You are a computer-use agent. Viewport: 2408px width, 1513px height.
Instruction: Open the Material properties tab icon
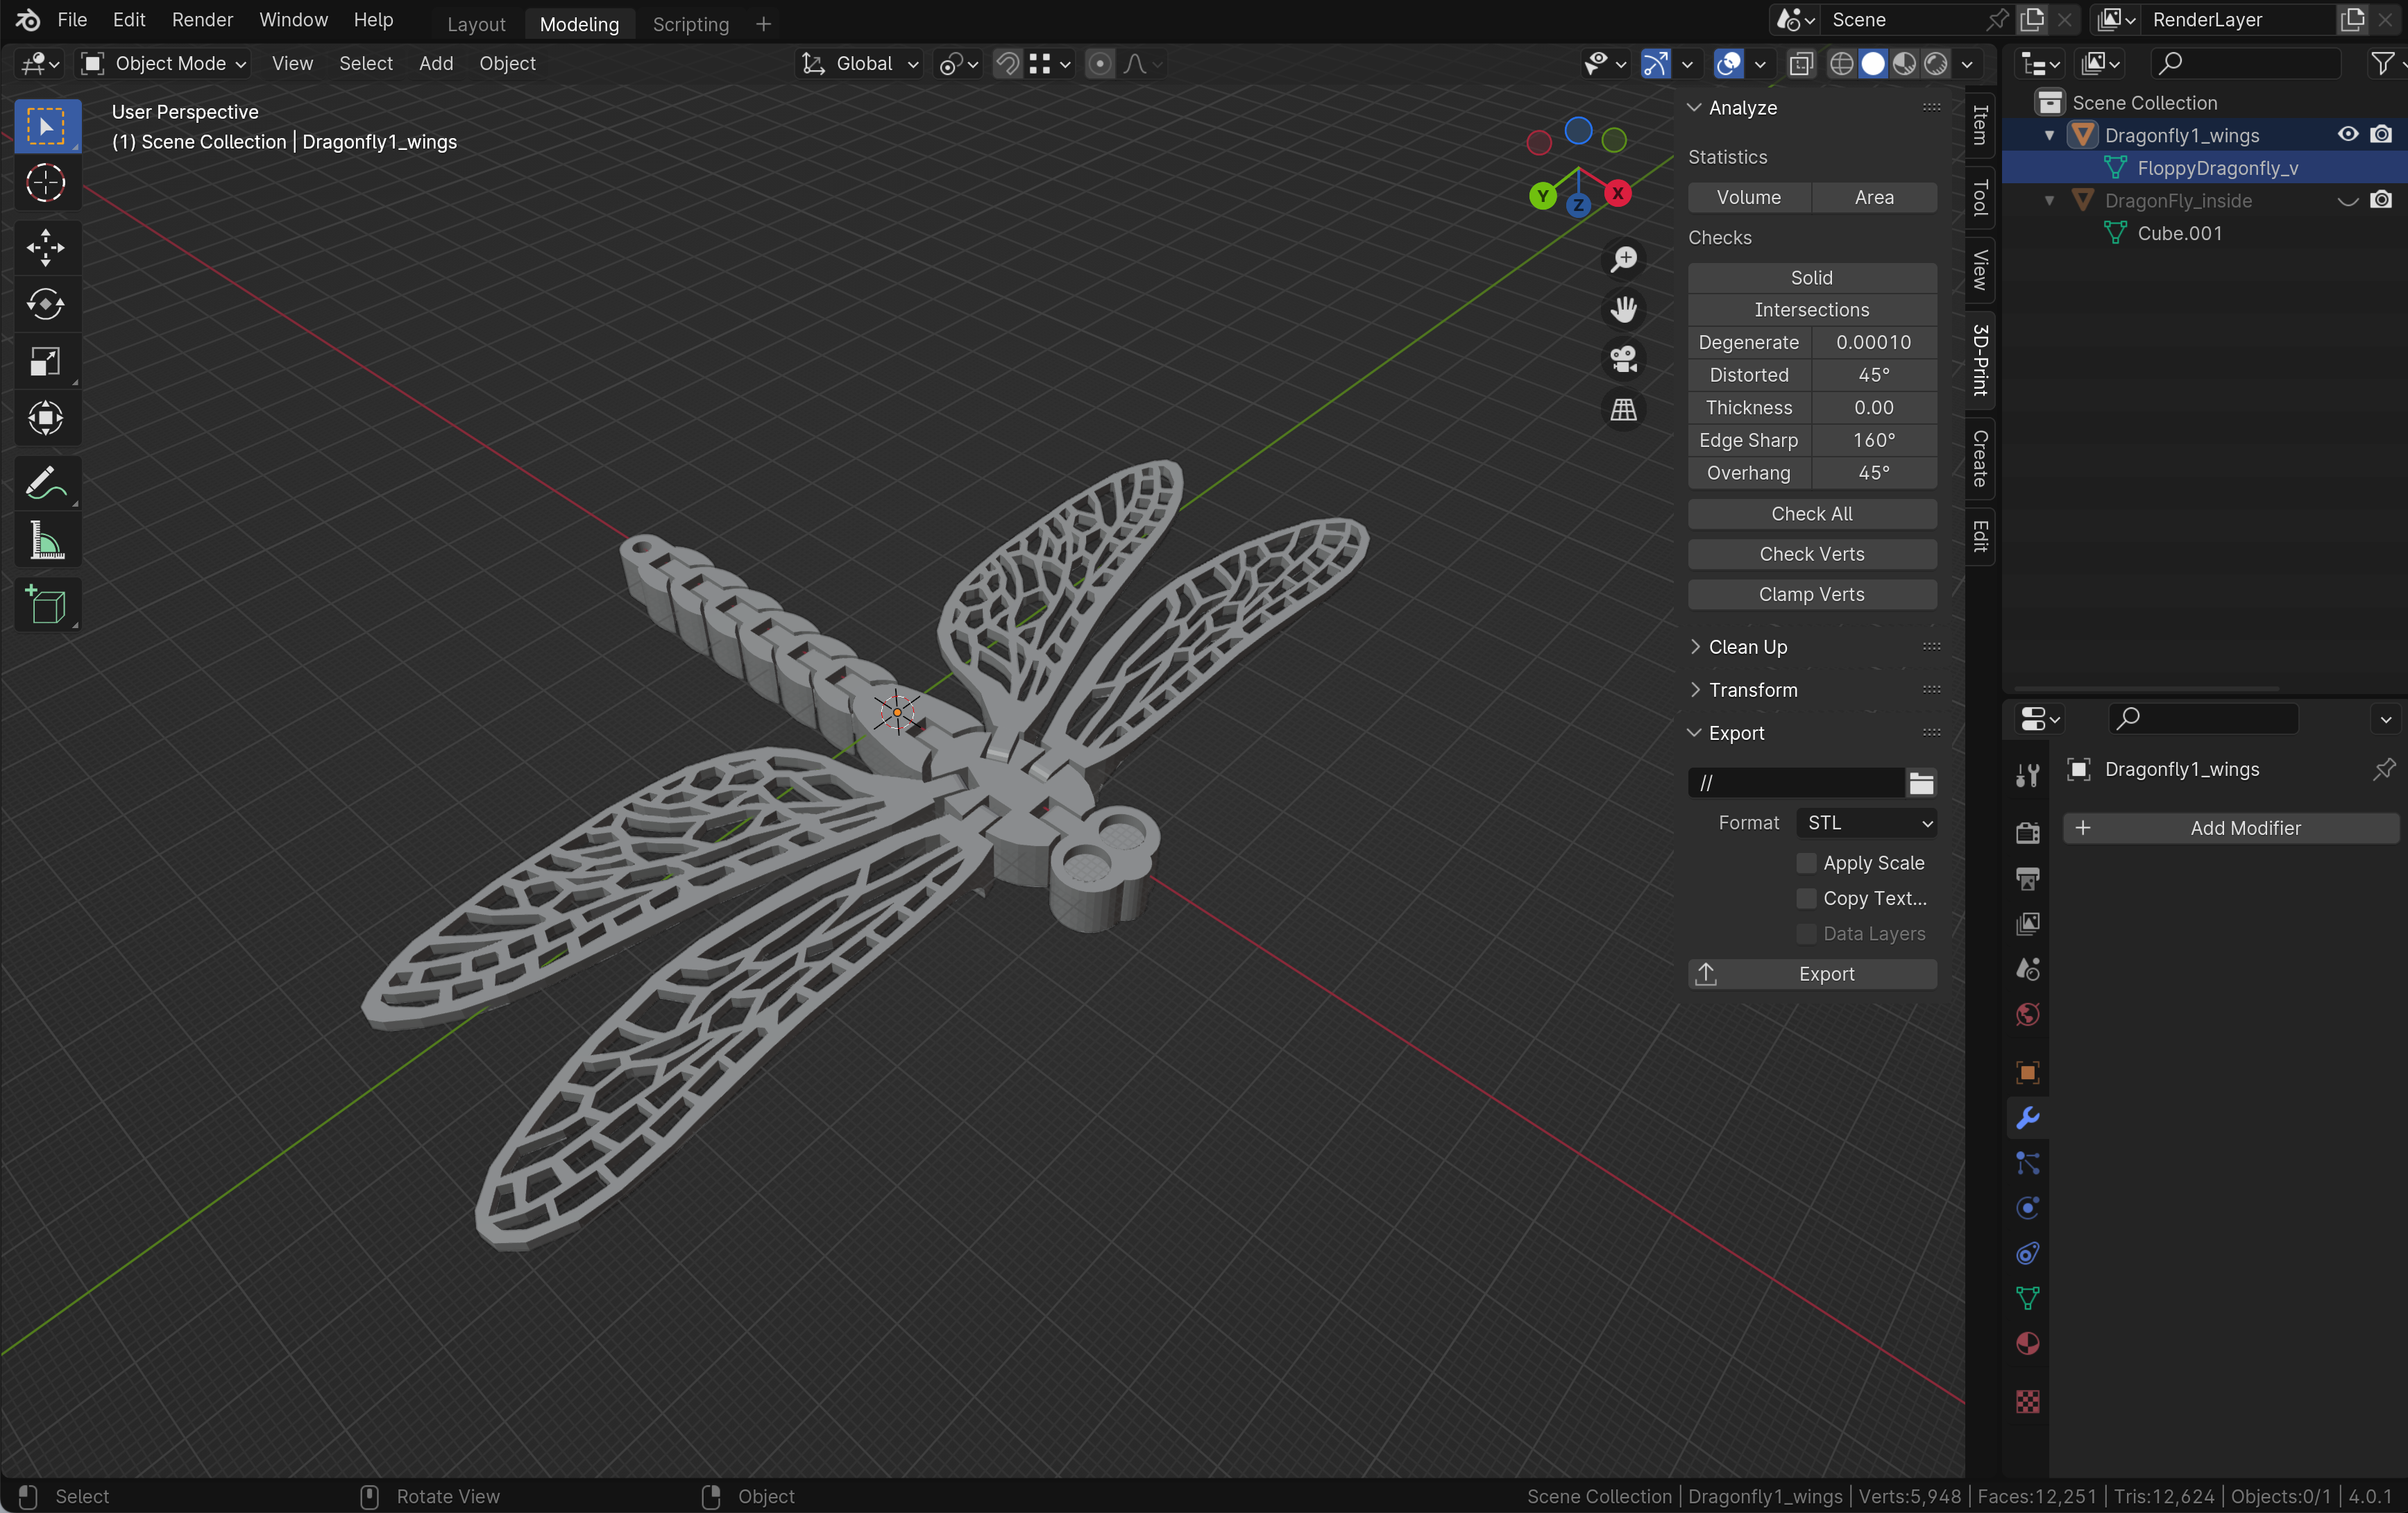(x=2027, y=1343)
